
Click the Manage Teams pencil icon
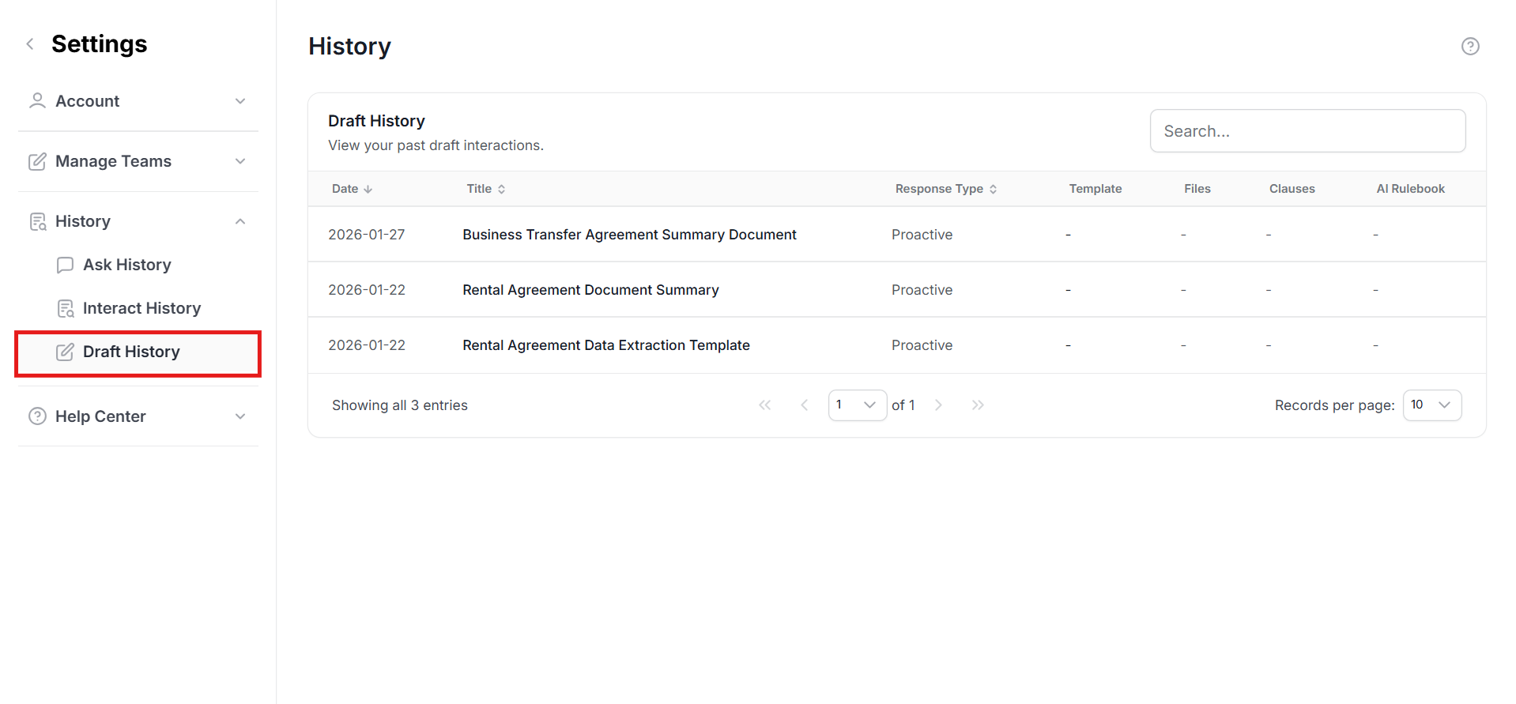(x=37, y=161)
